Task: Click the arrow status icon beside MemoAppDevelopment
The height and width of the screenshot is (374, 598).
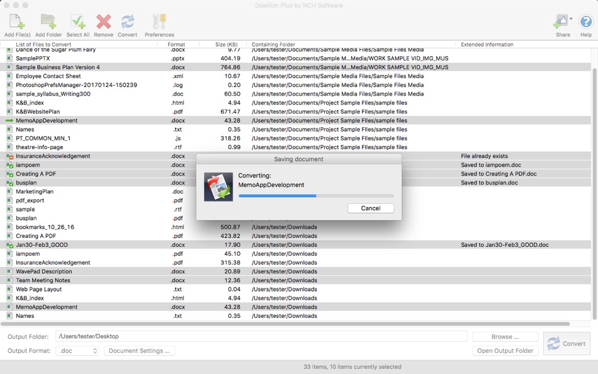Action: click(9, 120)
